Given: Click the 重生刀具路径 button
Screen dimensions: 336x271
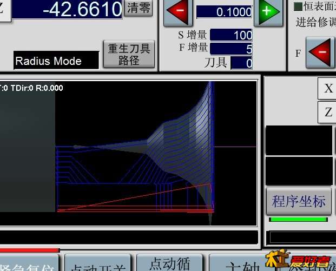Looking at the screenshot, I should coord(129,54).
